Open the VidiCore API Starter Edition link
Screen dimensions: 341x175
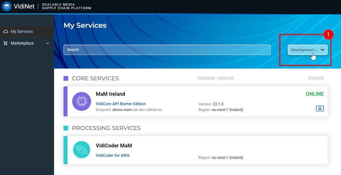pos(121,104)
